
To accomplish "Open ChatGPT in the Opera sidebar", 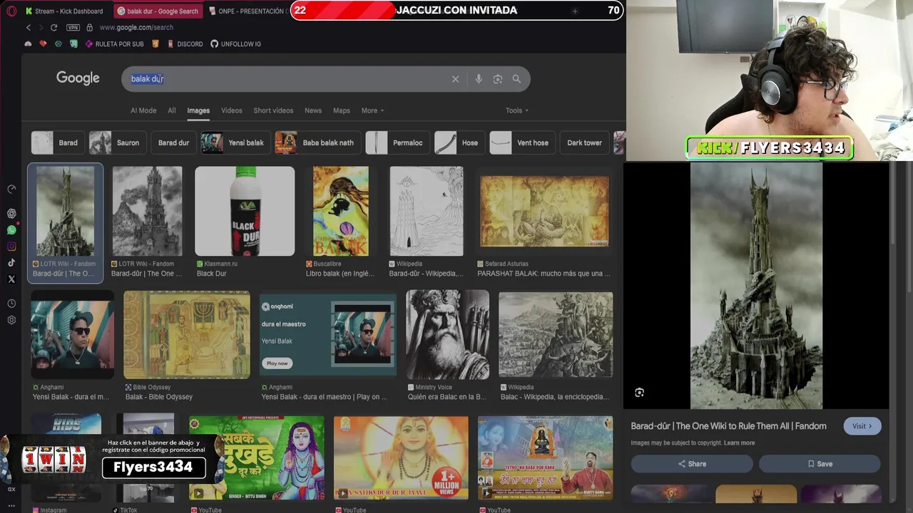I will pyautogui.click(x=11, y=213).
